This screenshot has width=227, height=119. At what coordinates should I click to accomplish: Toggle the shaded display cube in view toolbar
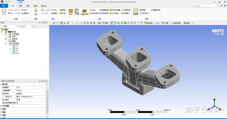(x=61, y=23)
